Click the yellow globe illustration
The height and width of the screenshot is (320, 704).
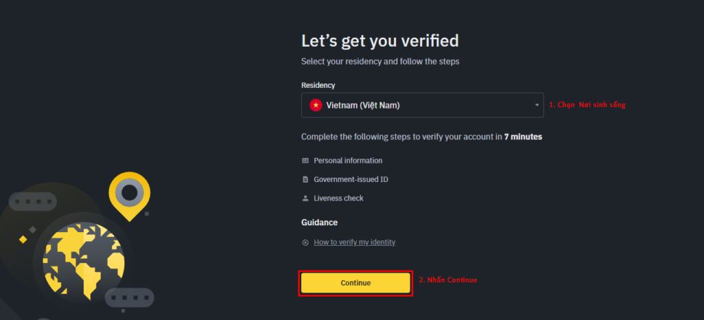tap(83, 262)
